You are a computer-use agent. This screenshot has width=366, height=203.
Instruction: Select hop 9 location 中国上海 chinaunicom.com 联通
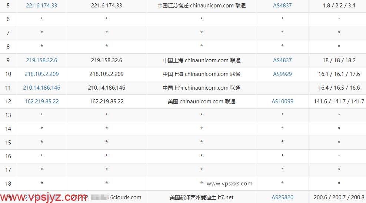click(202, 60)
